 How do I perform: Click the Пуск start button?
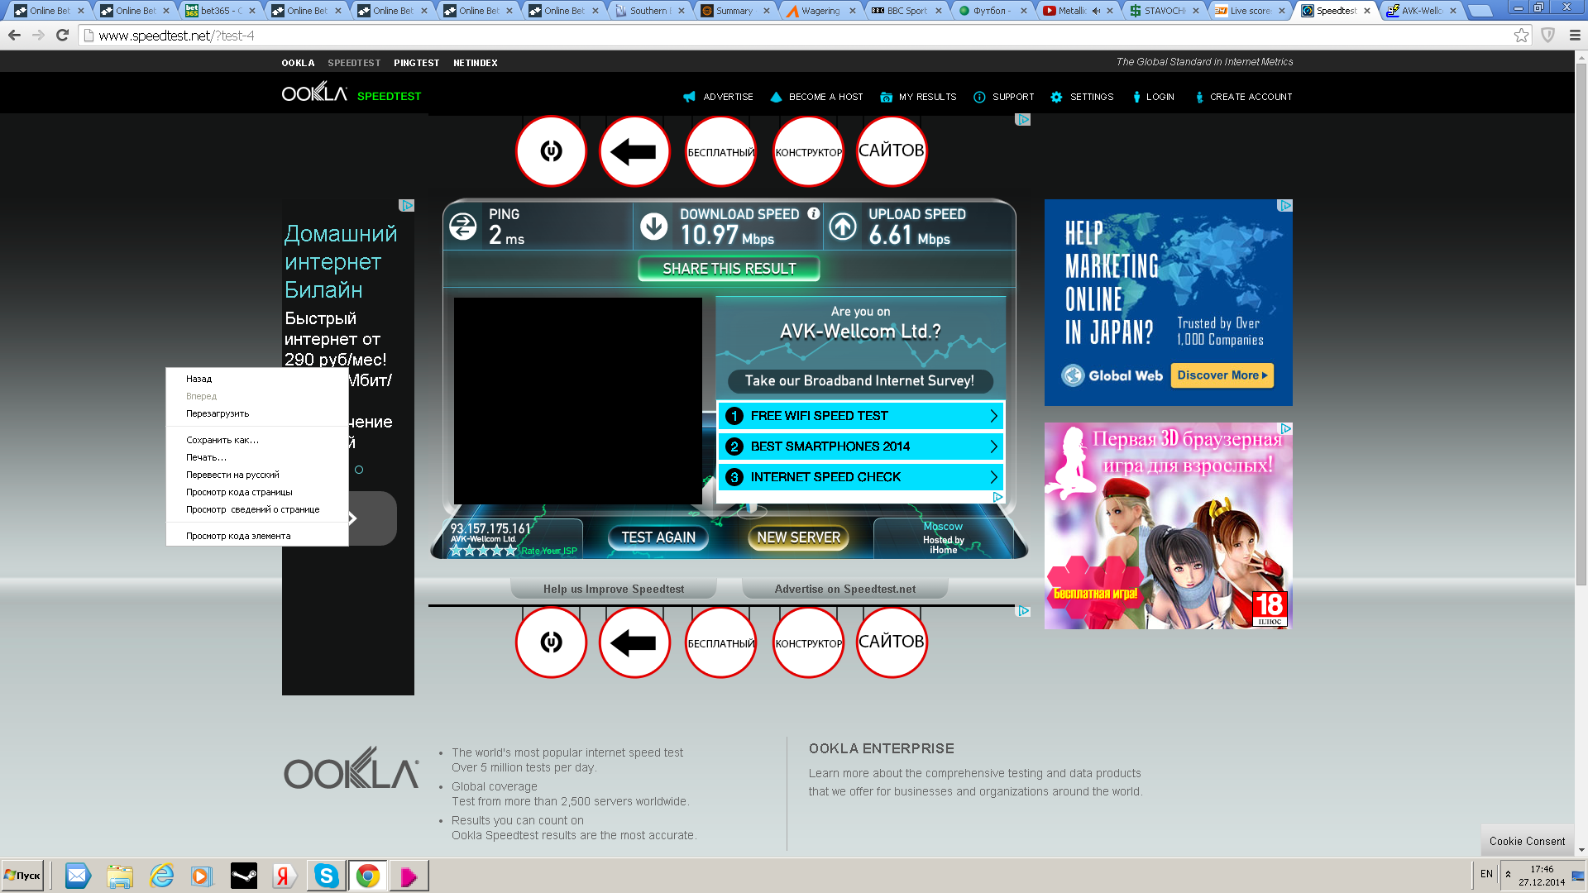point(22,876)
